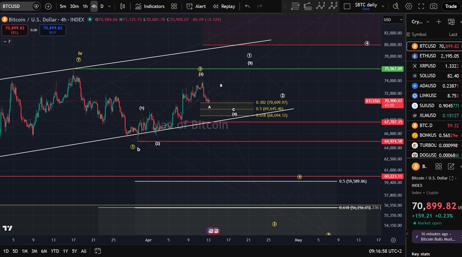Screen dimensions: 462x257
Task: Switch to the 1h timeframe
Action: click(85, 7)
